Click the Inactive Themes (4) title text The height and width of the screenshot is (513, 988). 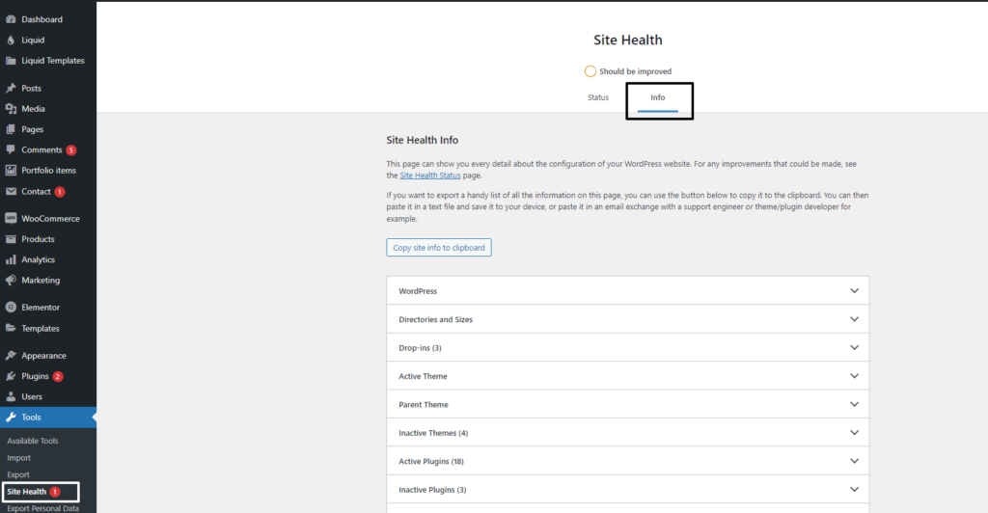[x=433, y=433]
